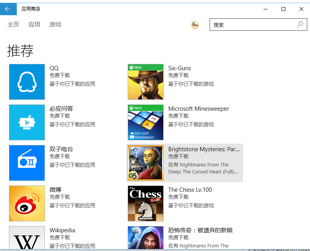This screenshot has height=251, width=310.
Task: Open the 微博 title link
Action: (55, 190)
